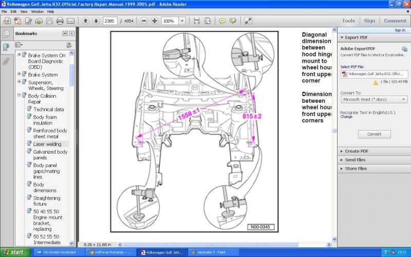411x257 pixels.
Task: Open the zoom percentage dropdown
Action: pyautogui.click(x=182, y=21)
